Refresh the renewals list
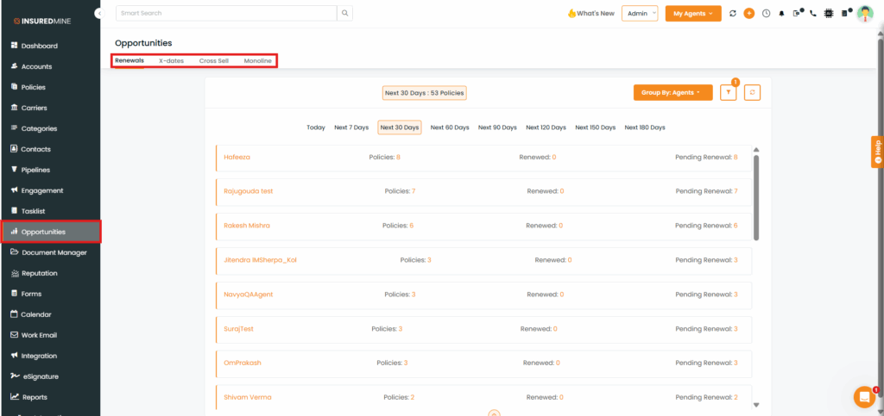This screenshot has height=416, width=884. click(752, 92)
